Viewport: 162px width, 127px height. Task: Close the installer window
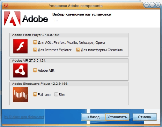point(158,5)
